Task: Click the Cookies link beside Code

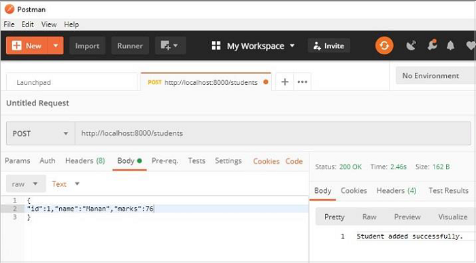Action: (x=267, y=161)
